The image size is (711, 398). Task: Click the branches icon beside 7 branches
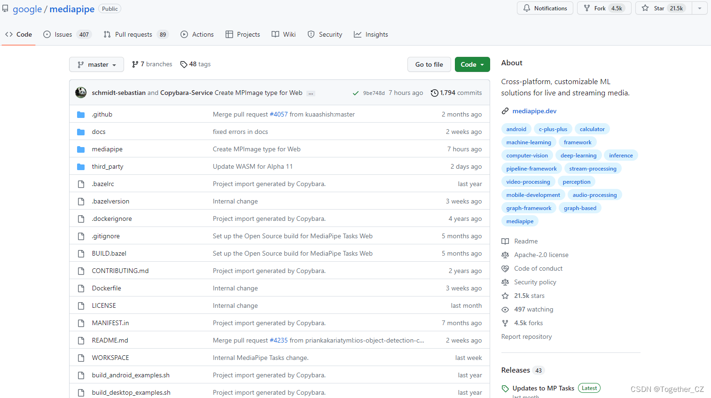pyautogui.click(x=135, y=64)
